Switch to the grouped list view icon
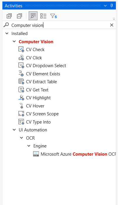Viewport: 118px width, 205px height. [x=43, y=16]
